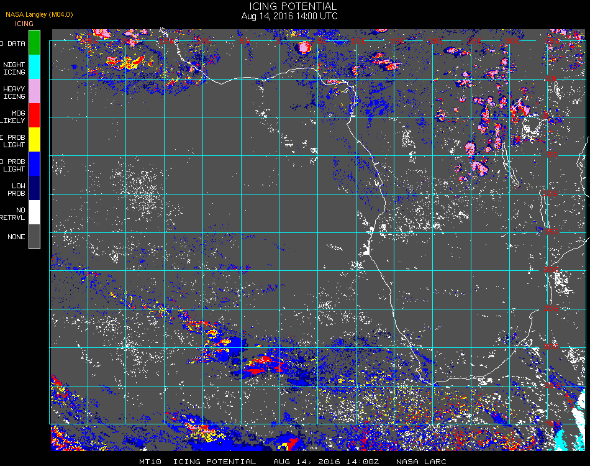Viewport: 590px width, 466px height.
Task: Click the pink Heavy Icing legend swatch
Action: (x=34, y=91)
